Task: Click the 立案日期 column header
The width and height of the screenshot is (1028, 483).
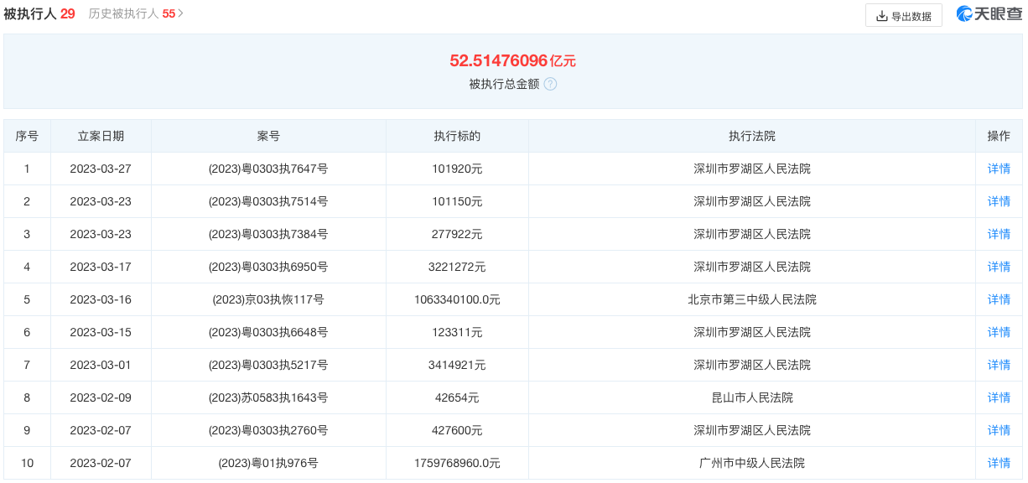Action: click(x=101, y=136)
